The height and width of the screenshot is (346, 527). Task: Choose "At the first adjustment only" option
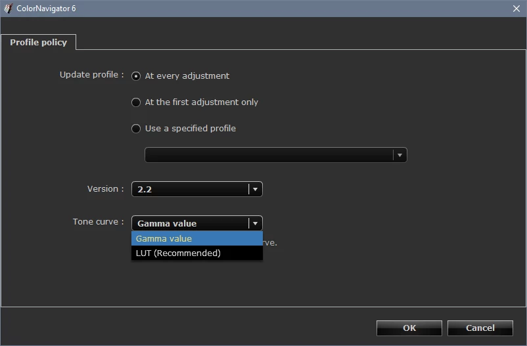136,102
